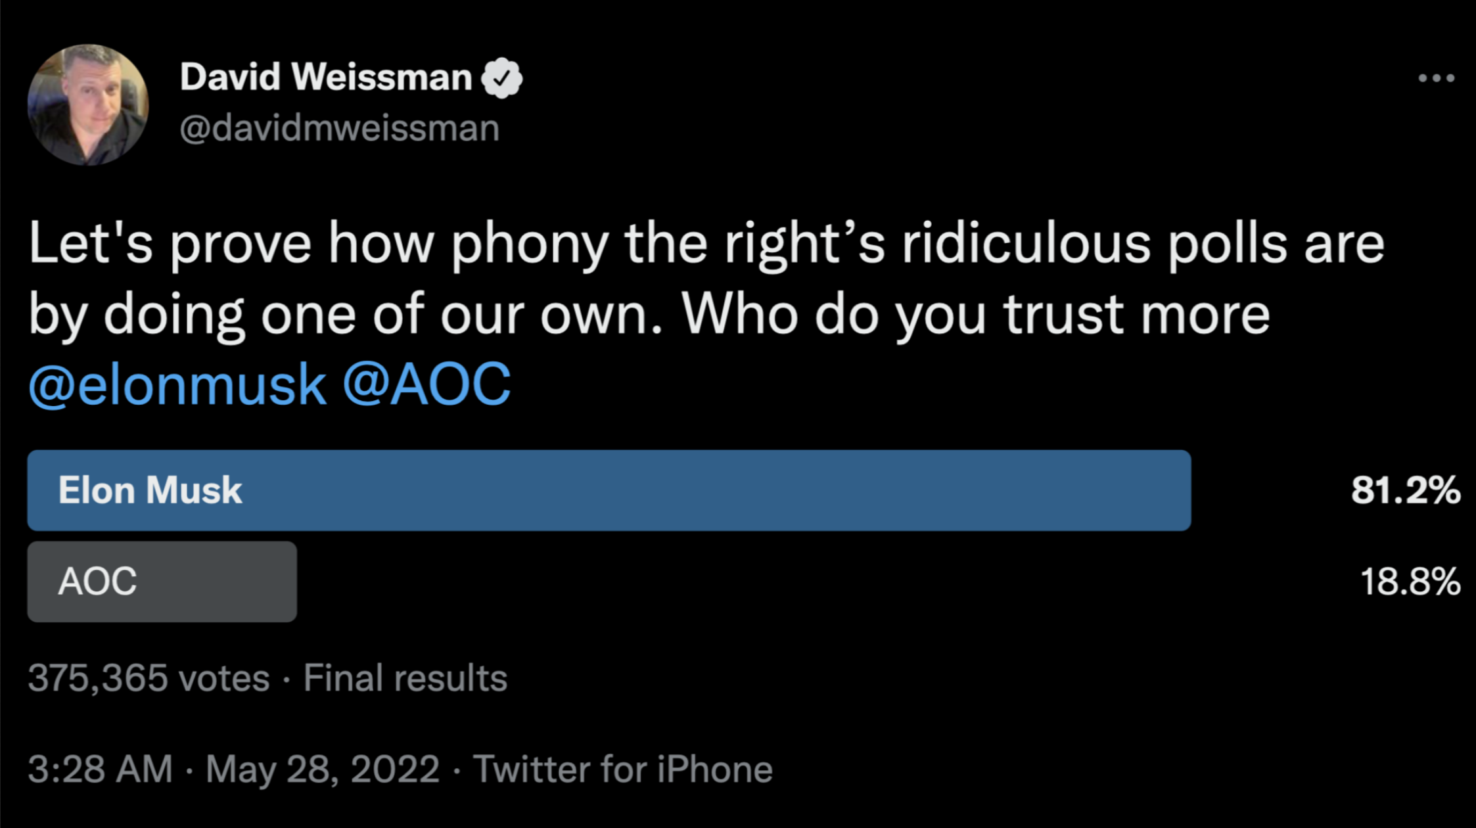The height and width of the screenshot is (828, 1476).
Task: Click the 375,365 votes count
Action: point(149,678)
